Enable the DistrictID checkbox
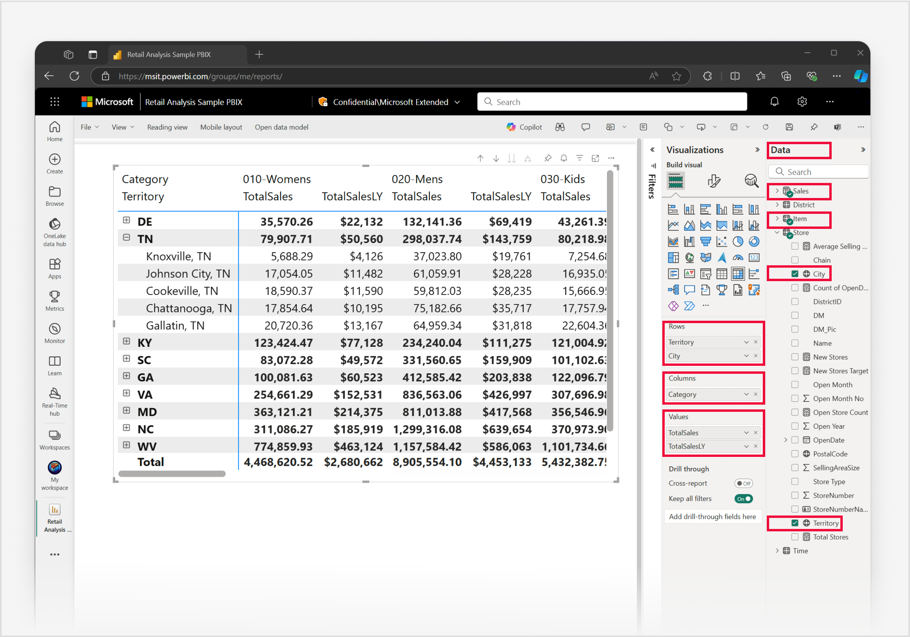The height and width of the screenshot is (637, 910). pos(795,301)
